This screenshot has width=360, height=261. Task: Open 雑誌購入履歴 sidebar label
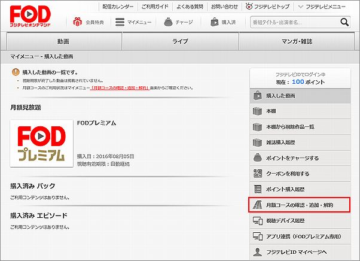click(280, 142)
